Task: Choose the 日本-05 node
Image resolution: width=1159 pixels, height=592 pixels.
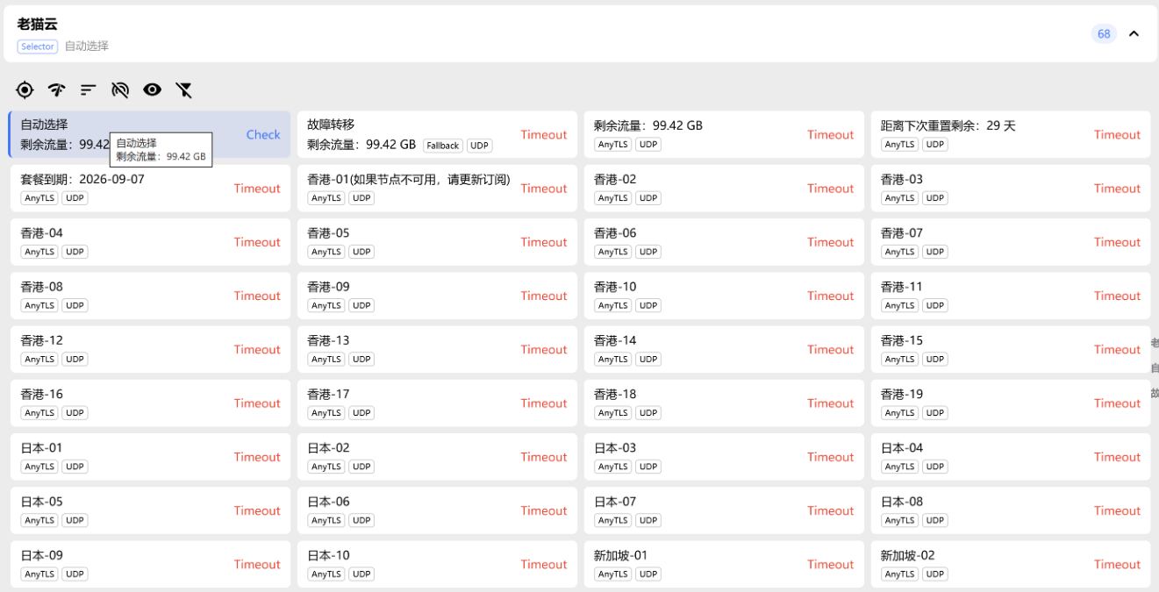Action: [150, 510]
